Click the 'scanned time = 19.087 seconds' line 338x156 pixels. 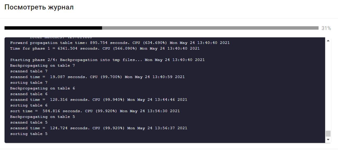[x=97, y=77]
